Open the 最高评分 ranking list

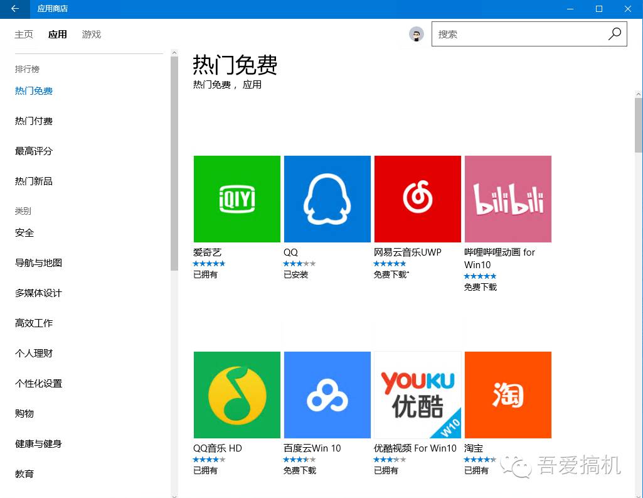[33, 151]
